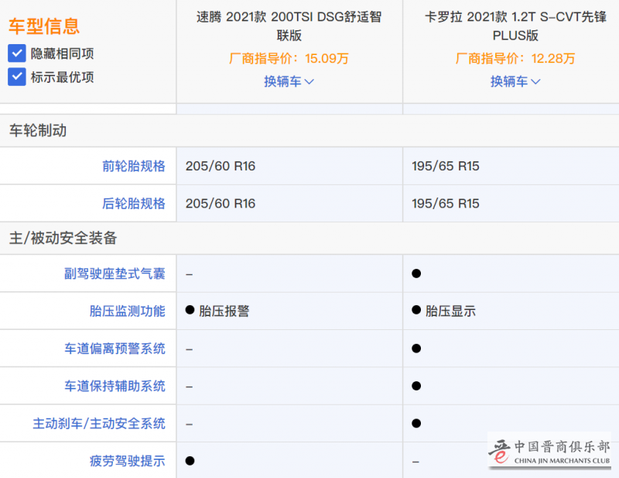
Task: Click the 主/被动安全装备 section header
Action: [63, 239]
